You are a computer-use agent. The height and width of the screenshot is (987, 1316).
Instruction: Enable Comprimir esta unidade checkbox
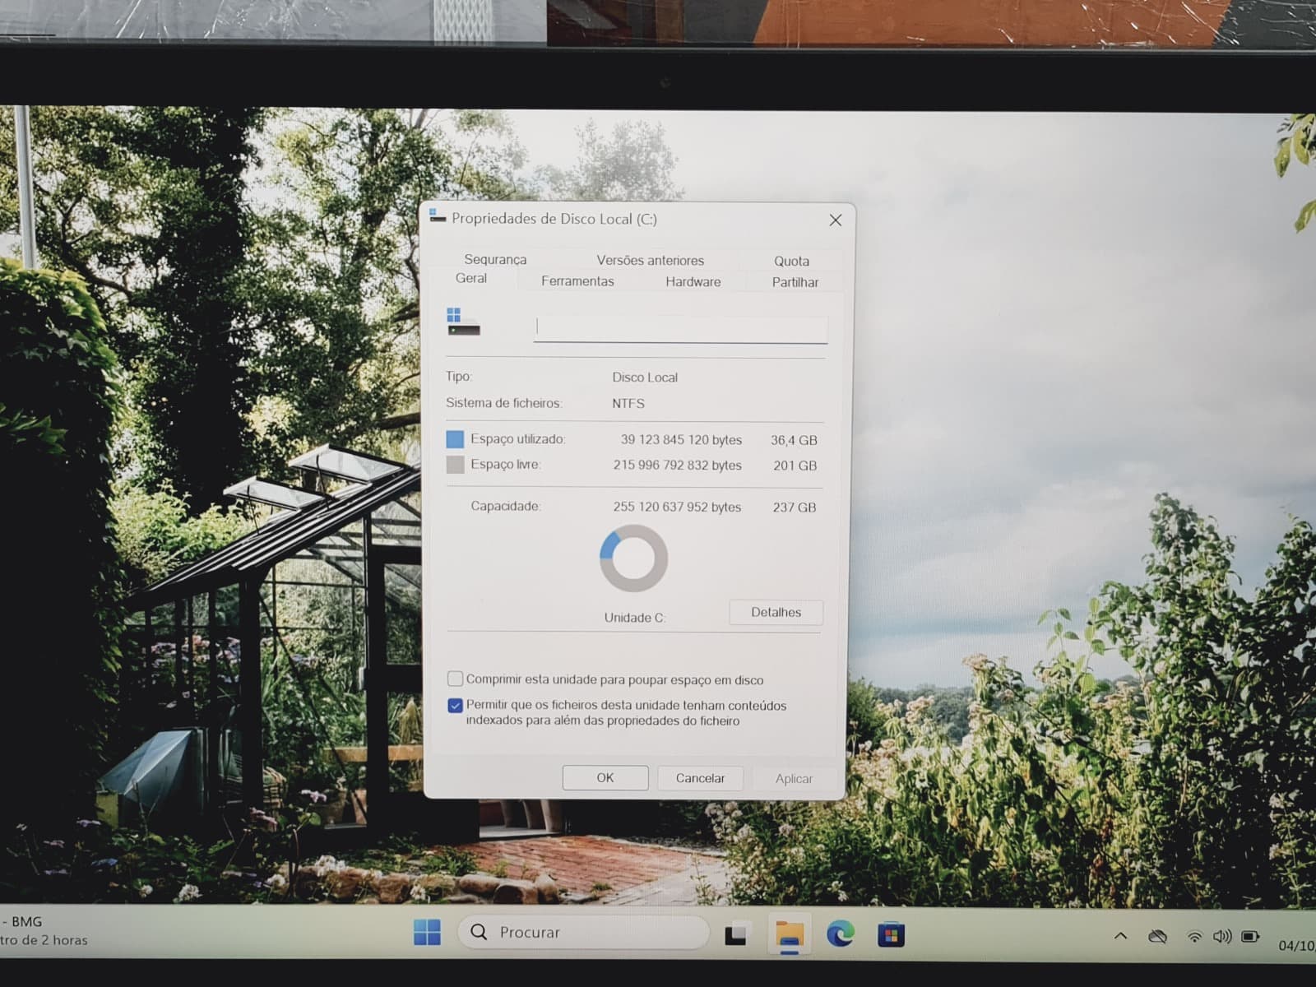coord(455,679)
